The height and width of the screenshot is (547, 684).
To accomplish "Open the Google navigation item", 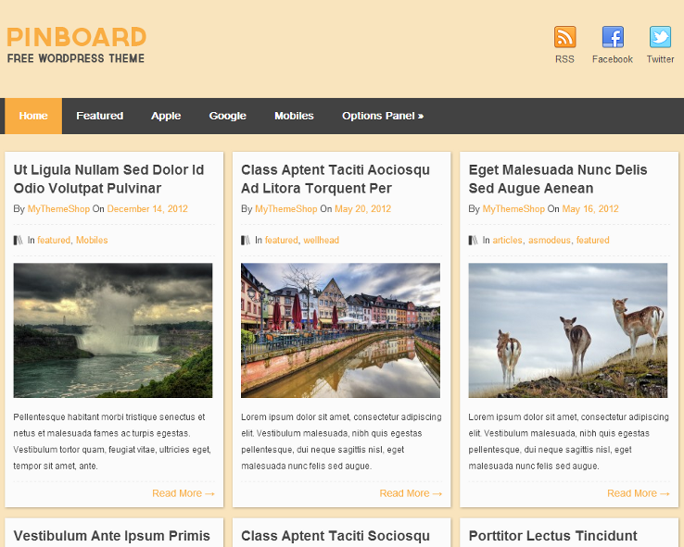I will [x=227, y=116].
